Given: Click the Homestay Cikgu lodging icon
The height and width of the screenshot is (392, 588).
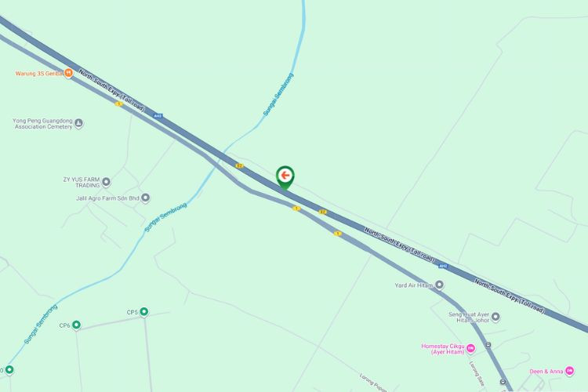Looking at the screenshot, I should coord(470,349).
